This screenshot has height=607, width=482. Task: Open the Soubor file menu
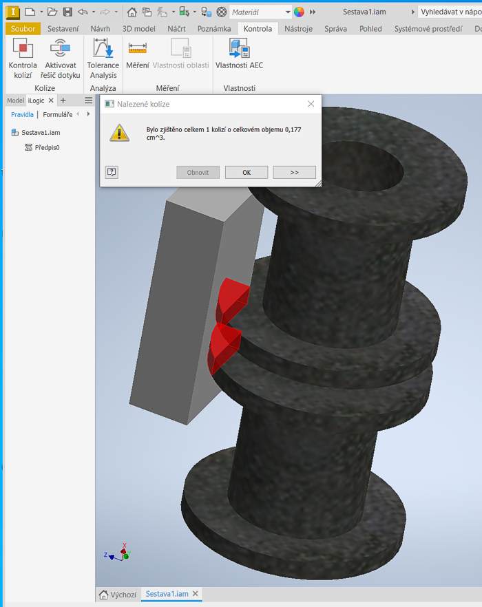23,28
